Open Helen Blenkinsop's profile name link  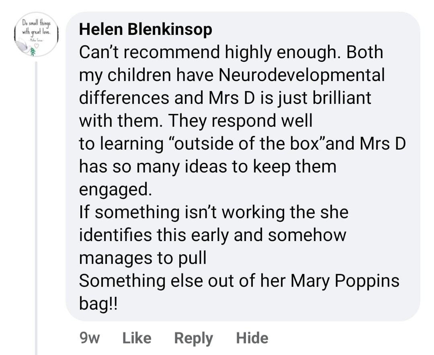(145, 29)
